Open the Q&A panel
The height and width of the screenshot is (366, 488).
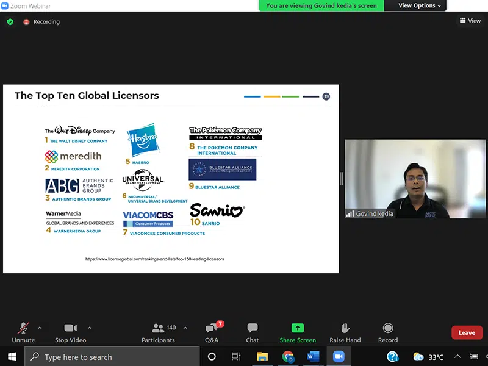211,332
